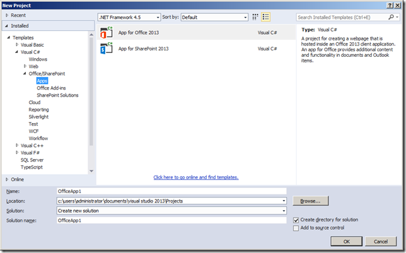Click the Name field containing OfficeApp1

click(x=171, y=191)
